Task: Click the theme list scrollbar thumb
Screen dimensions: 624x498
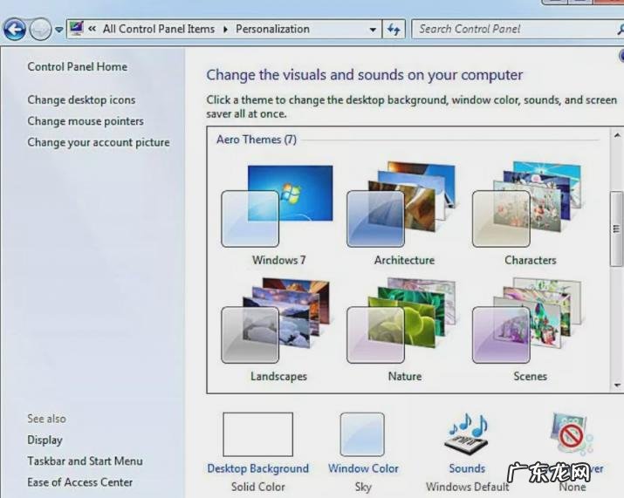Action: coord(616,229)
